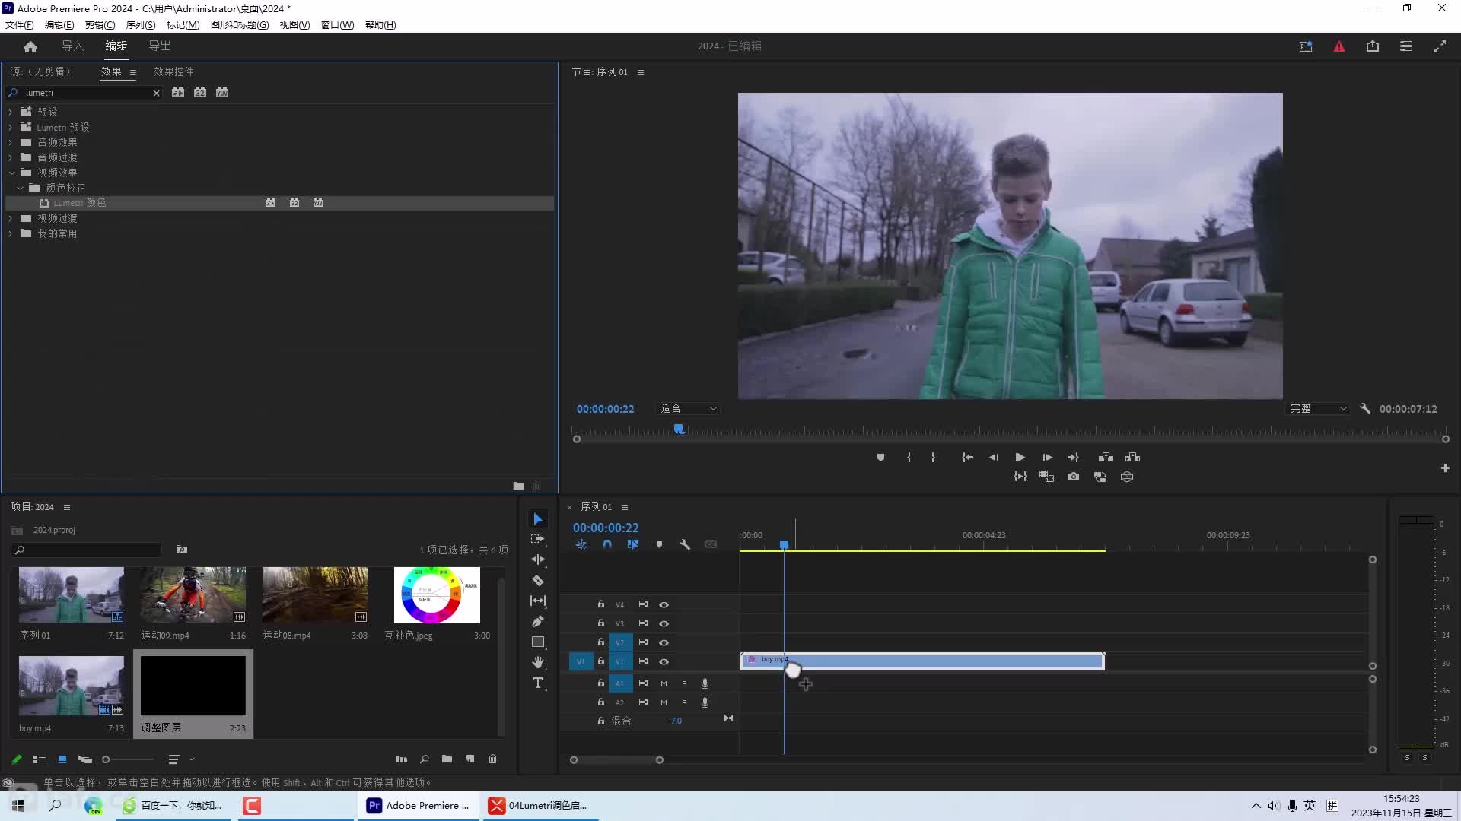Expand the 音频过渡 folder

point(11,157)
